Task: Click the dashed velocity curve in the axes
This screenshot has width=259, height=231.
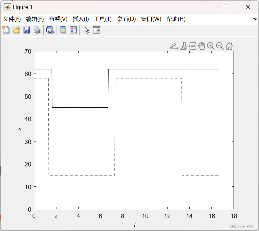Action: pos(147,78)
